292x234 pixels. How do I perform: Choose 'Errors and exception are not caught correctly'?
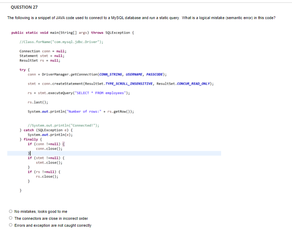(x=11, y=225)
